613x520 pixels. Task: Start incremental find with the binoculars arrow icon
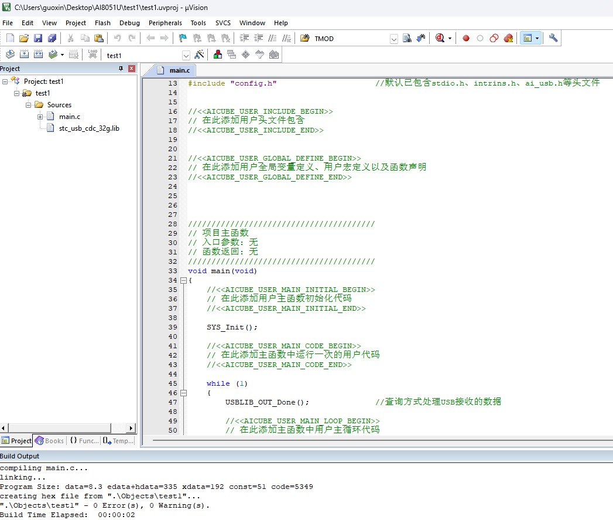(x=421, y=38)
